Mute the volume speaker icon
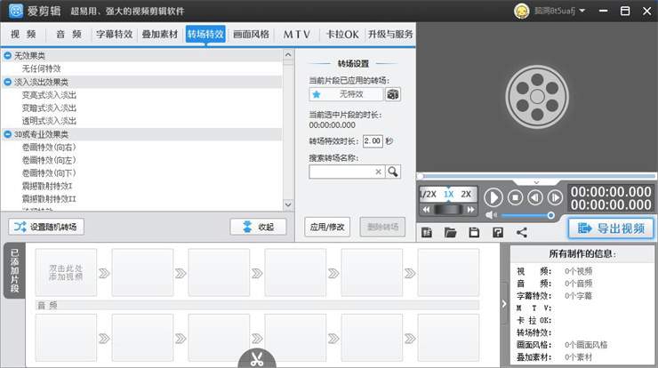Viewport: 658px width, 368px height. (491, 215)
